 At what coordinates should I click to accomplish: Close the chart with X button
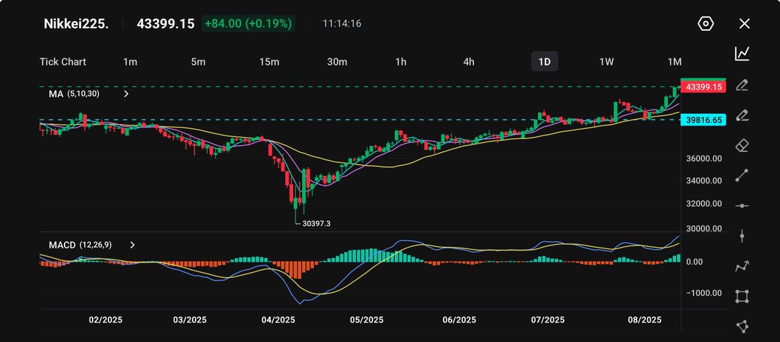[x=744, y=24]
